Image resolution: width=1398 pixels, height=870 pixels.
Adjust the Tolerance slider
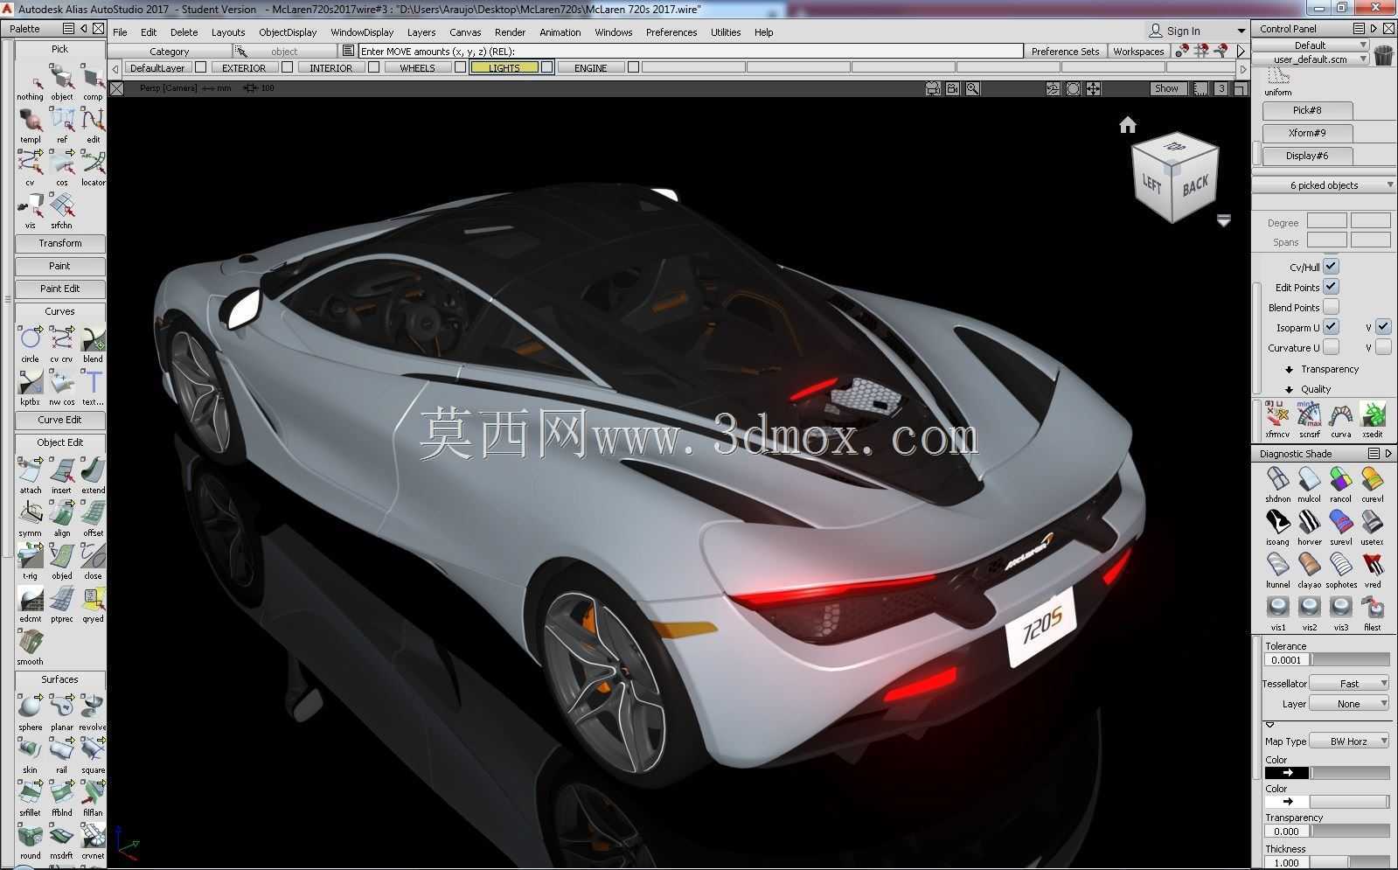click(x=1349, y=660)
